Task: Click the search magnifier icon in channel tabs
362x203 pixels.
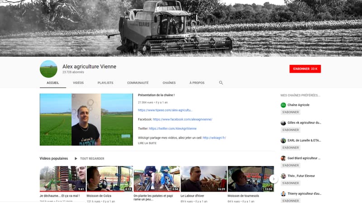Action: [x=221, y=83]
